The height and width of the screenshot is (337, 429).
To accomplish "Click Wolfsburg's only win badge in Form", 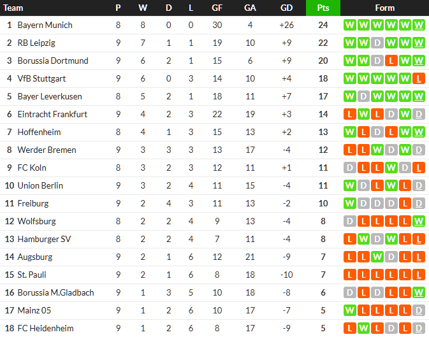I will click(x=419, y=222).
